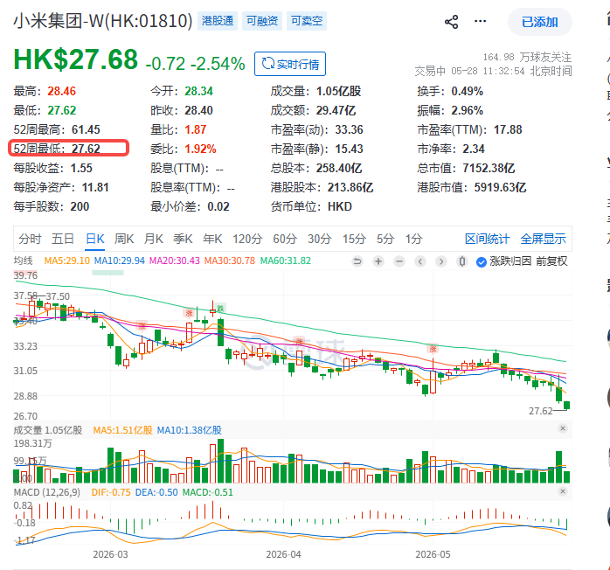
Task: Click the 实时行情 refresh button
Action: pos(290,64)
